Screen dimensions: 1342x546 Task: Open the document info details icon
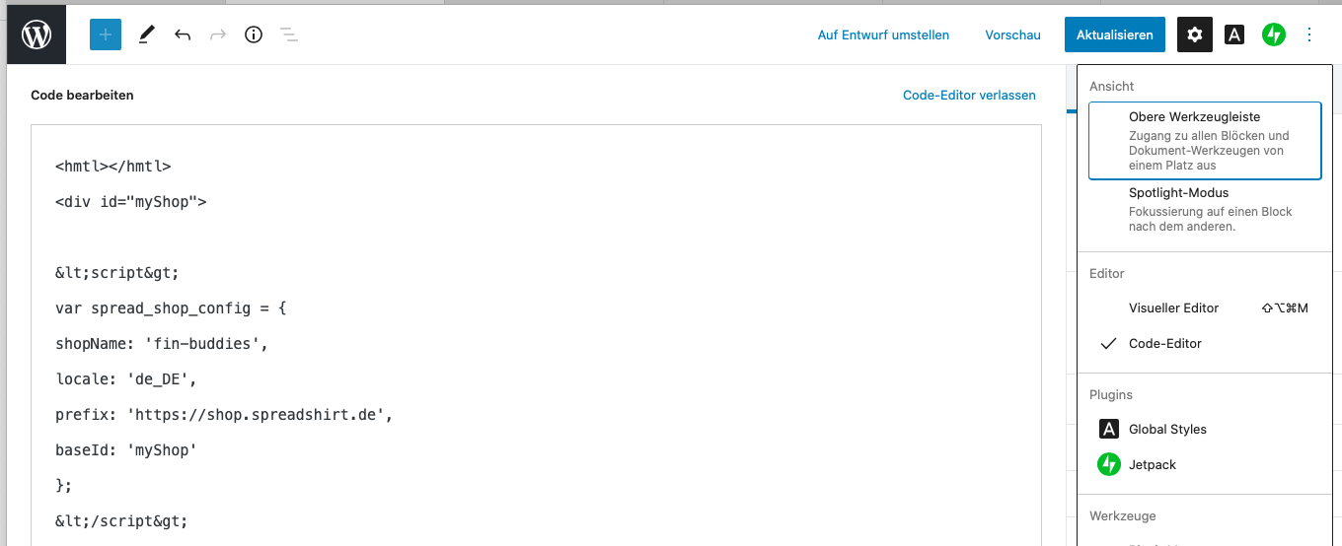[254, 34]
